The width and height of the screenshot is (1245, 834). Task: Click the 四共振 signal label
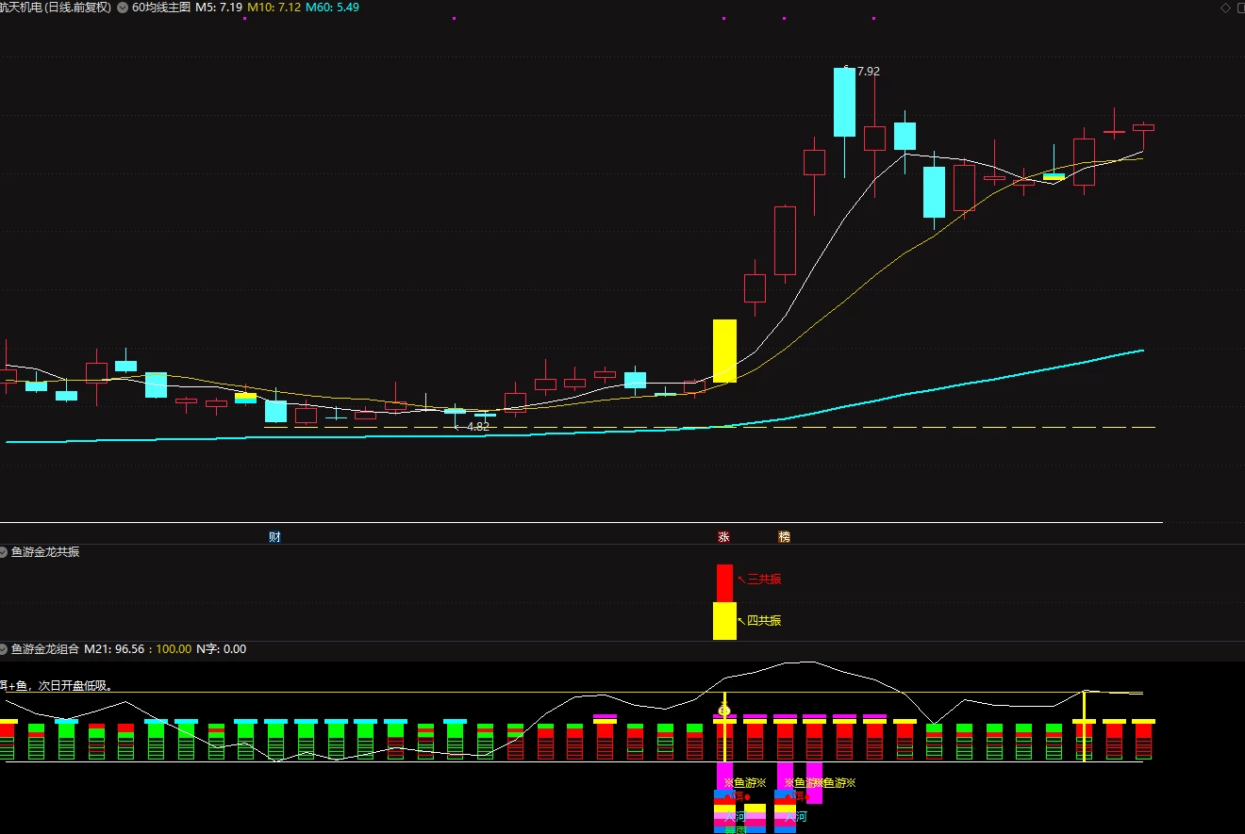click(x=764, y=621)
